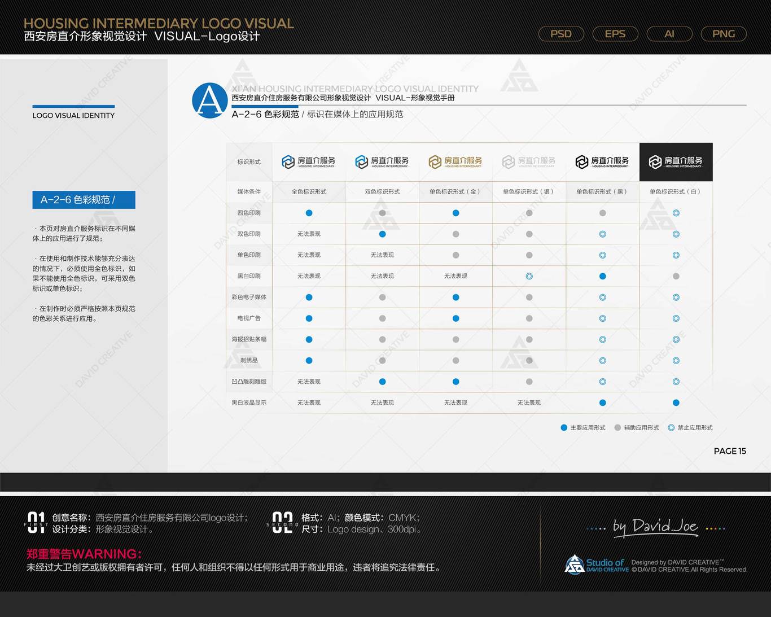Click the 黑白液晶显示 row label

point(249,402)
